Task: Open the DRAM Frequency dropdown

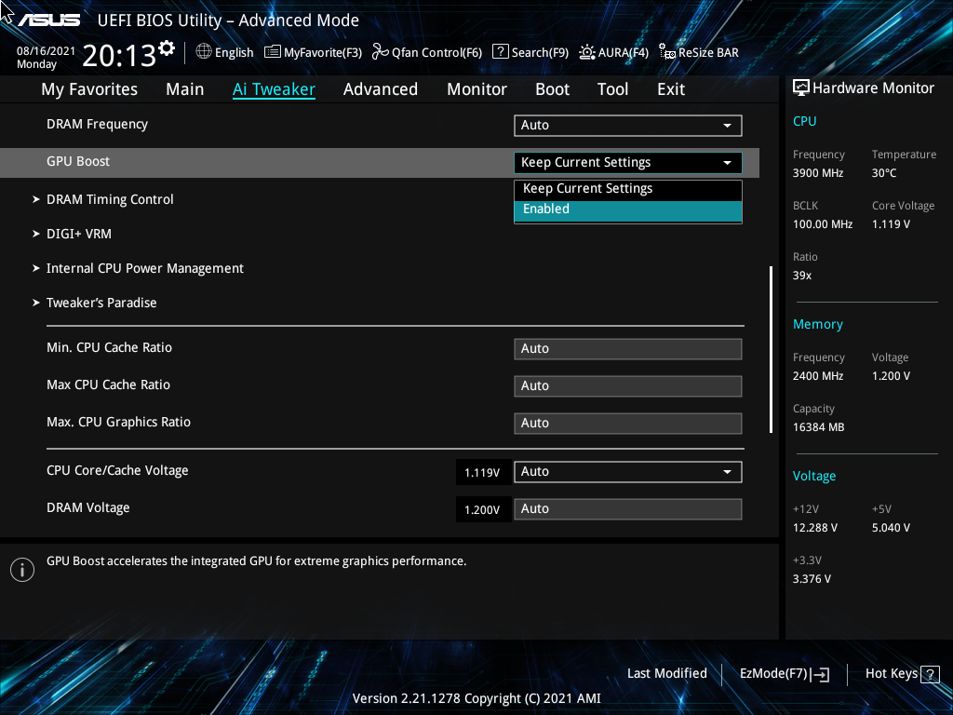Action: click(x=628, y=126)
